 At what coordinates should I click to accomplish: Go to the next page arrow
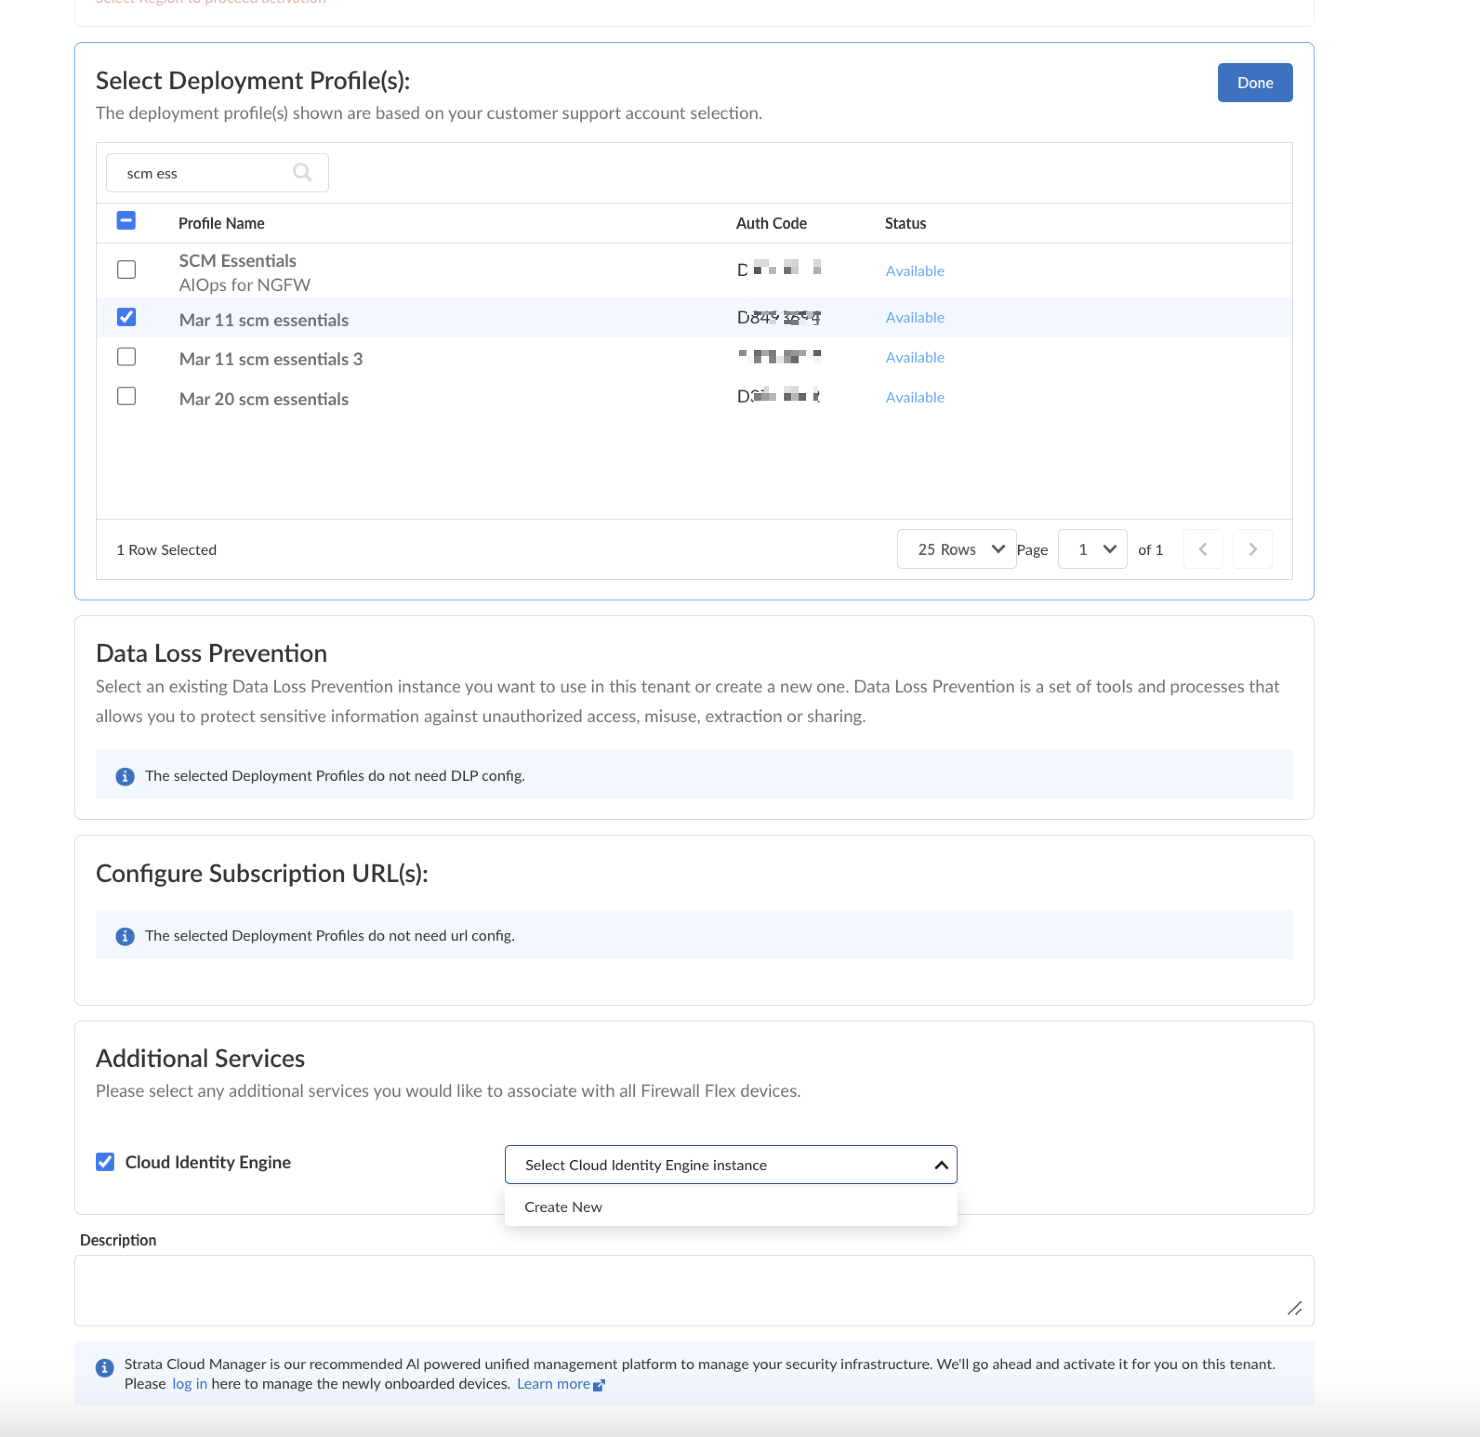[x=1252, y=549]
